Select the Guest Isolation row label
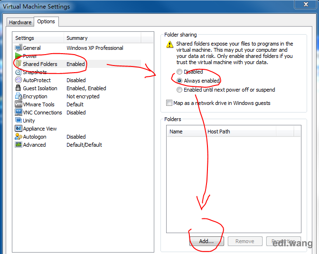Viewport: 319px width, 254px height. (x=40, y=88)
